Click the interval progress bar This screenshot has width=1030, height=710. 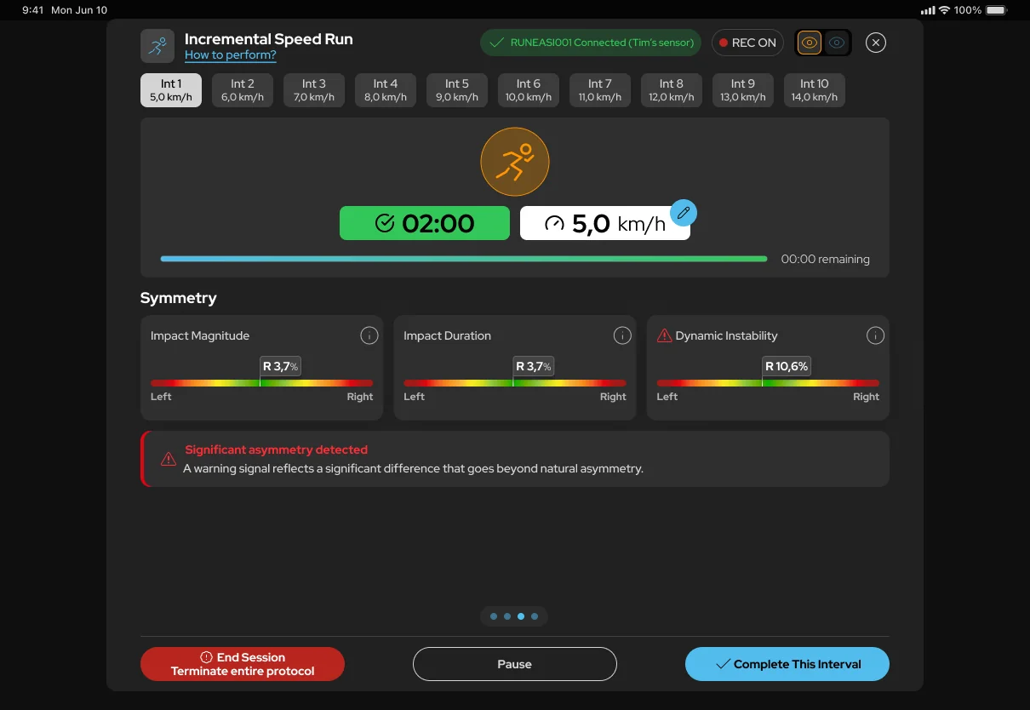click(x=464, y=259)
